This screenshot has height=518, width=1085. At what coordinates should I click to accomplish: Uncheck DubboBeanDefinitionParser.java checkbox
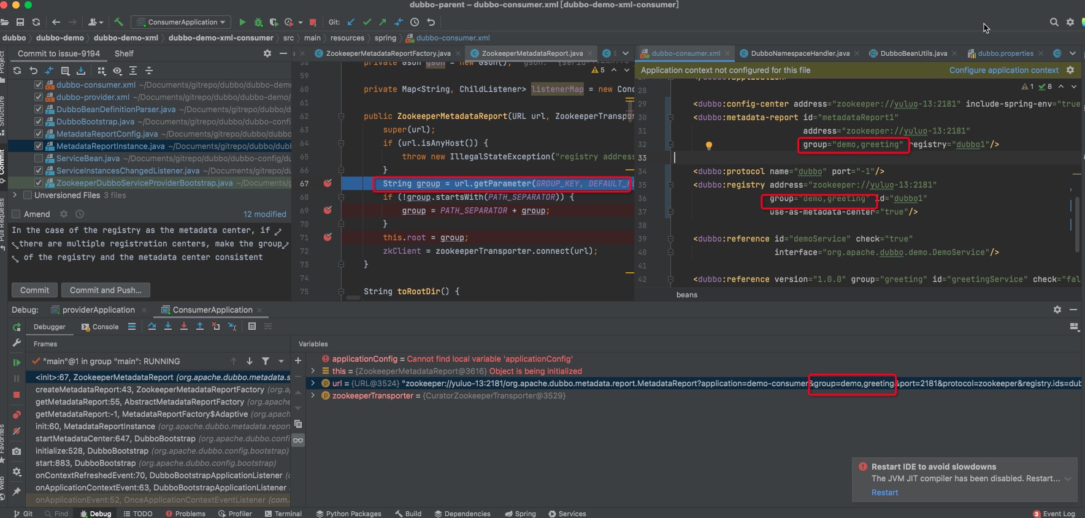point(39,109)
